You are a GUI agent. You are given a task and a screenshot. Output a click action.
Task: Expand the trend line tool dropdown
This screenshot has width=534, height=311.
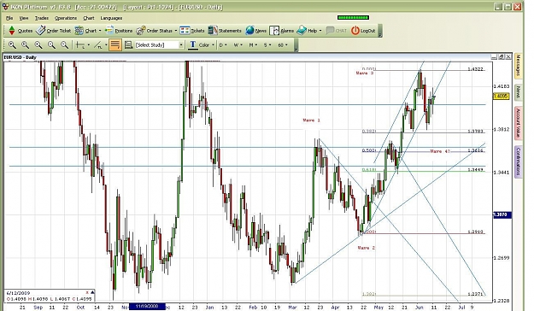[x=106, y=45]
